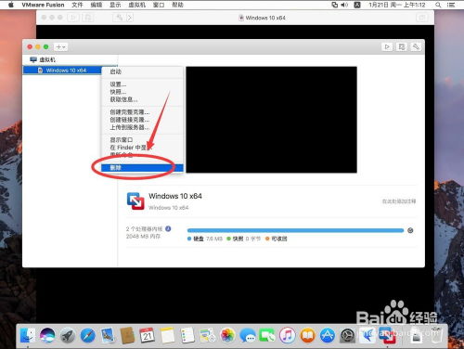Viewport: 464px width, 349px height.
Task: Open the 虚拟机 menu in menu bar
Action: pyautogui.click(x=136, y=5)
